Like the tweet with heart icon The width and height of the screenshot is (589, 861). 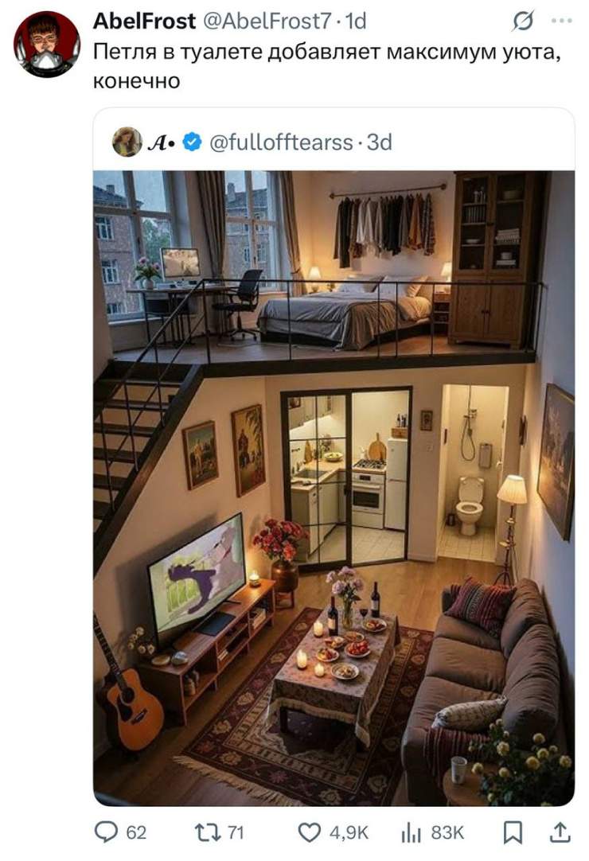309,832
